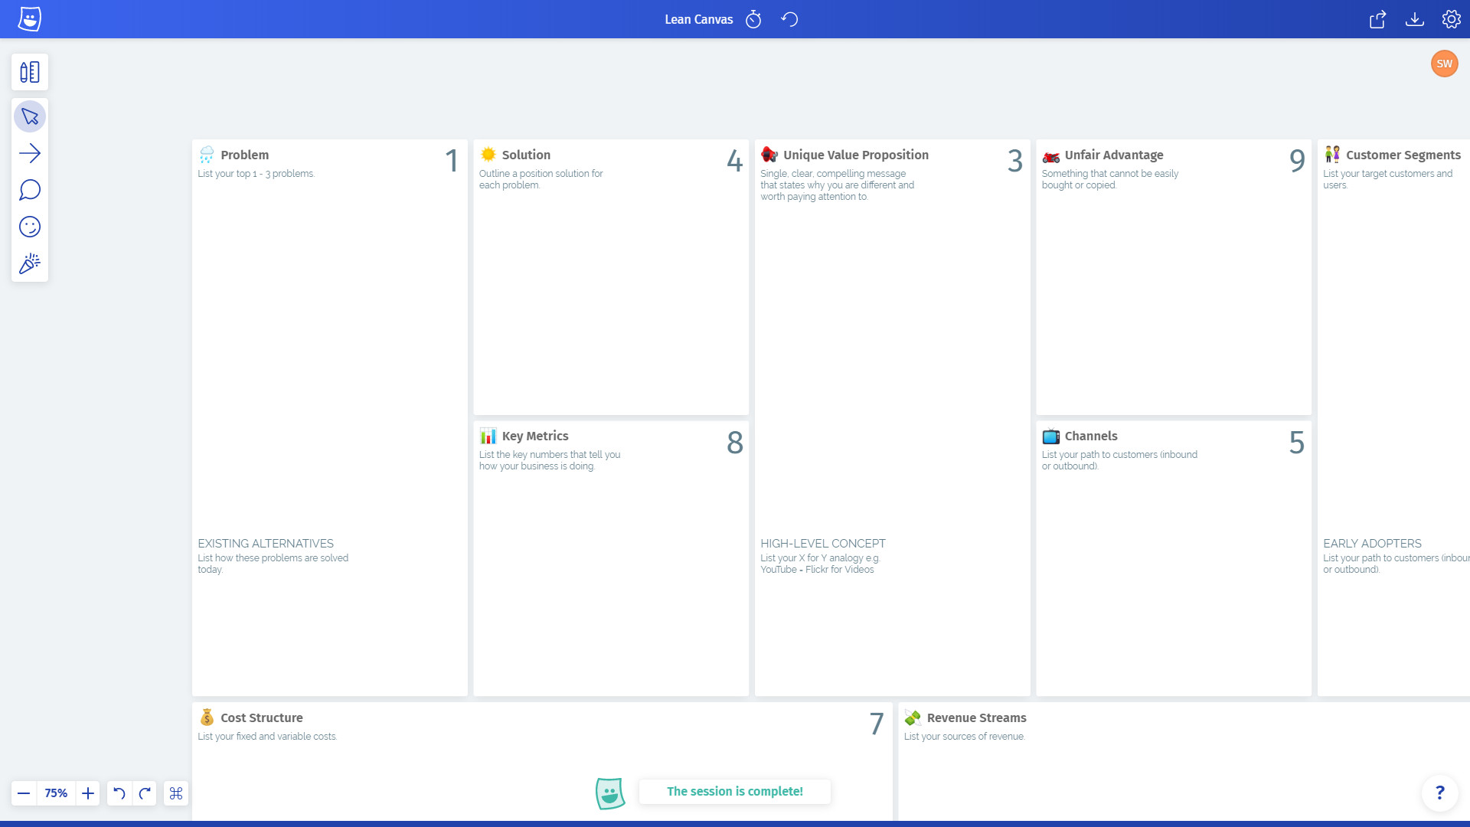Click the Customer Segments heading
The image size is (1470, 827).
(1403, 155)
